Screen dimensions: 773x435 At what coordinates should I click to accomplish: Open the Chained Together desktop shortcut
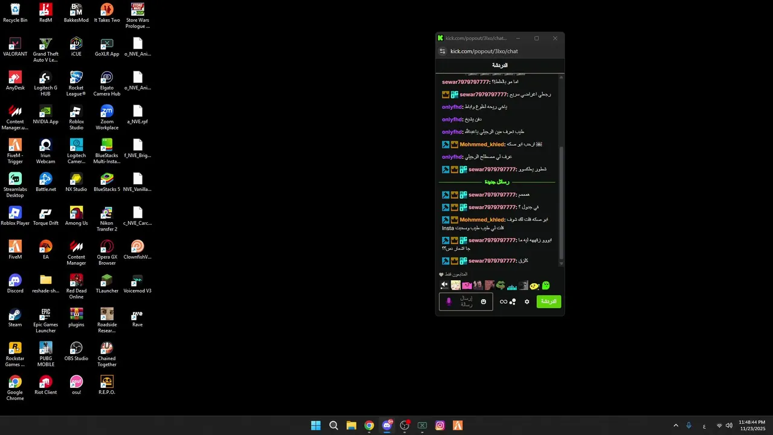(107, 354)
